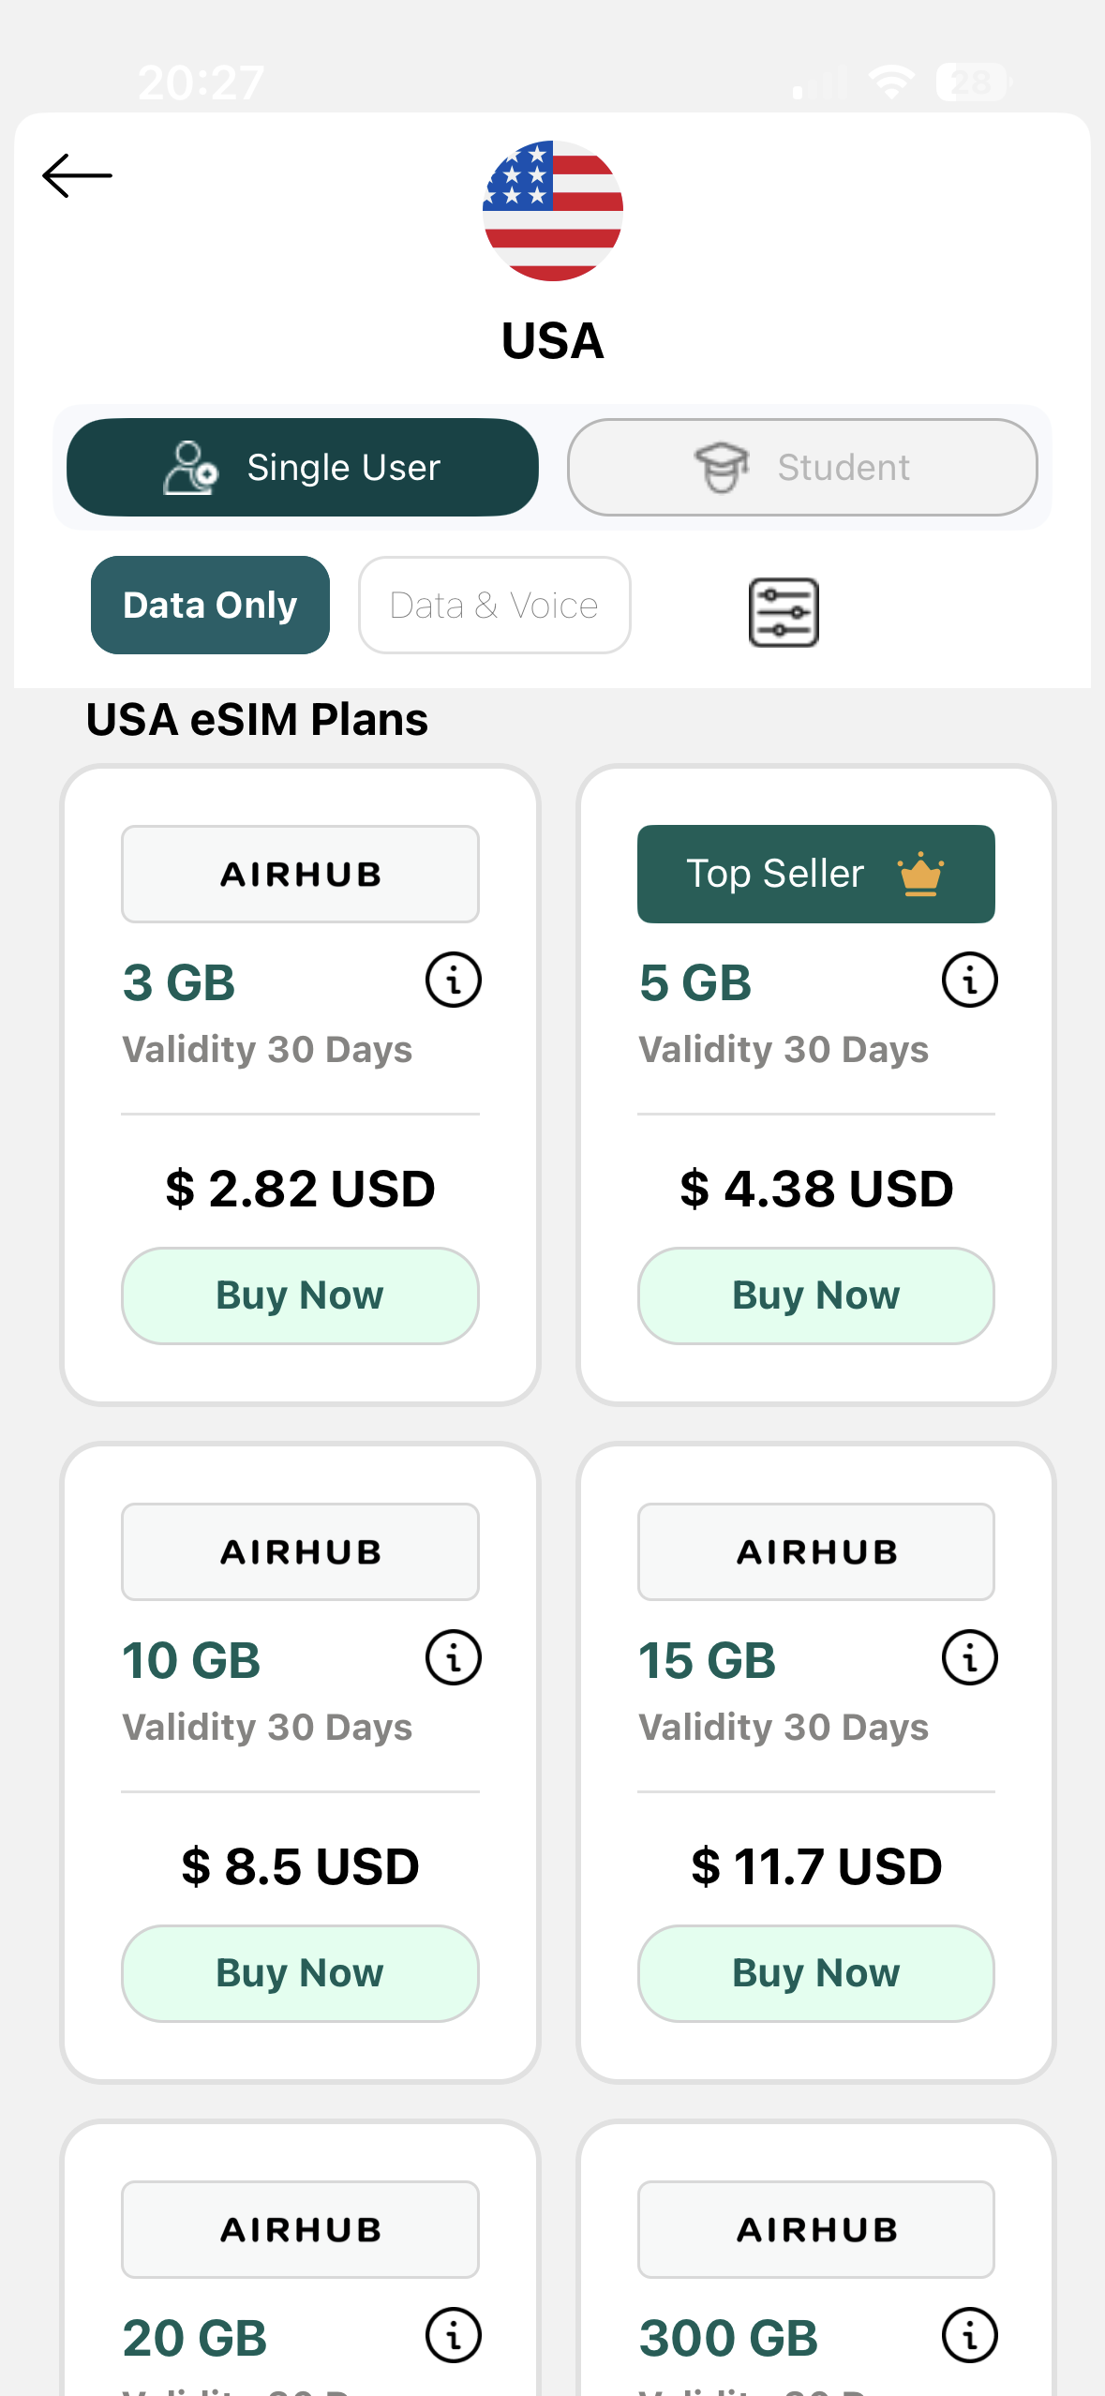Buy the 10 GB plan for $8.5

300,1973
